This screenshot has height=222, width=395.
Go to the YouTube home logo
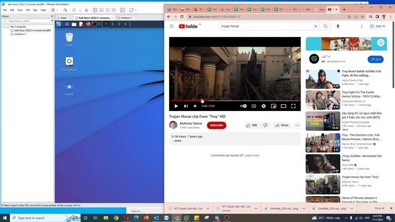point(188,26)
